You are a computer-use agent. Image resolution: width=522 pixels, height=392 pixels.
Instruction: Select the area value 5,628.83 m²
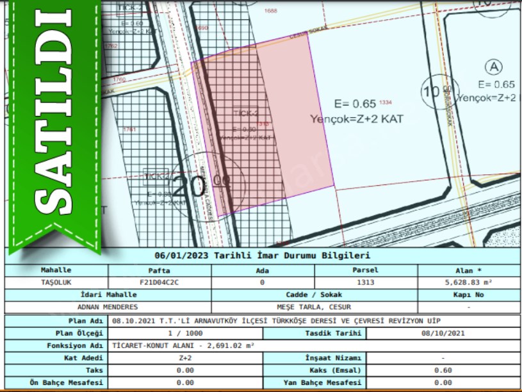tap(468, 282)
